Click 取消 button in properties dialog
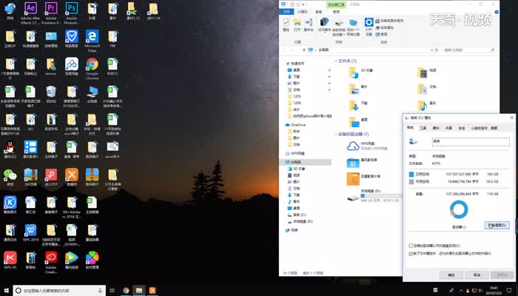The width and height of the screenshot is (518, 296). click(x=477, y=275)
